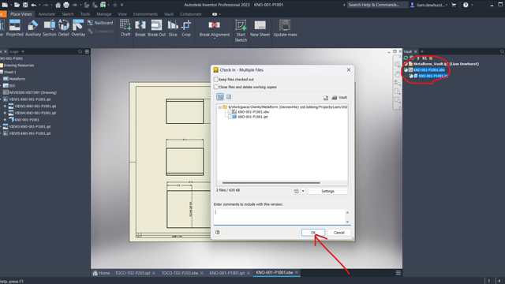Select the Crop tool
This screenshot has width=505, height=284.
(x=186, y=28)
